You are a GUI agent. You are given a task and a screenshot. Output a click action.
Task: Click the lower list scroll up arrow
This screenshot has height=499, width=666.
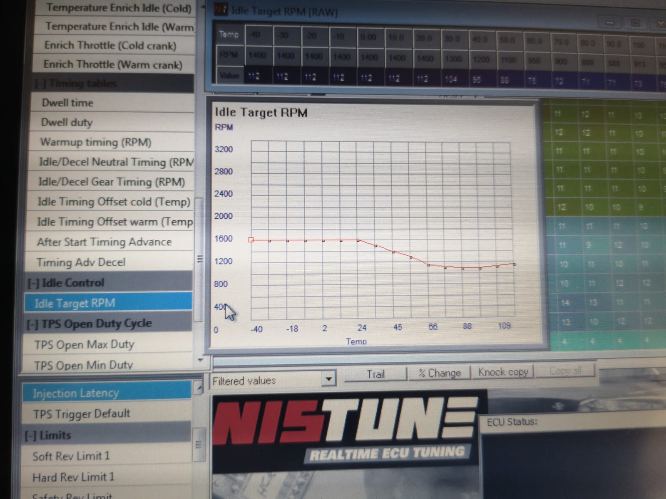tap(199, 388)
